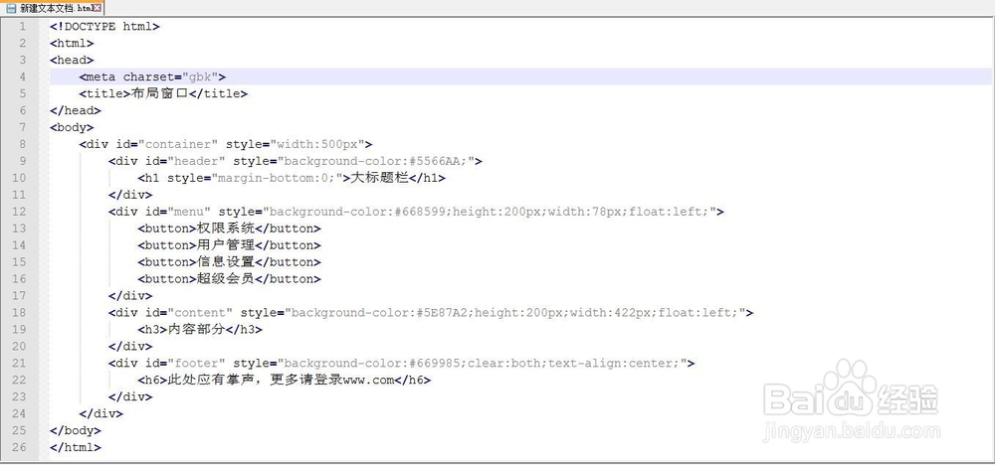The height and width of the screenshot is (465, 995).
Task: Close the 新建文本文档.html tab with its red X
Action: (x=97, y=8)
